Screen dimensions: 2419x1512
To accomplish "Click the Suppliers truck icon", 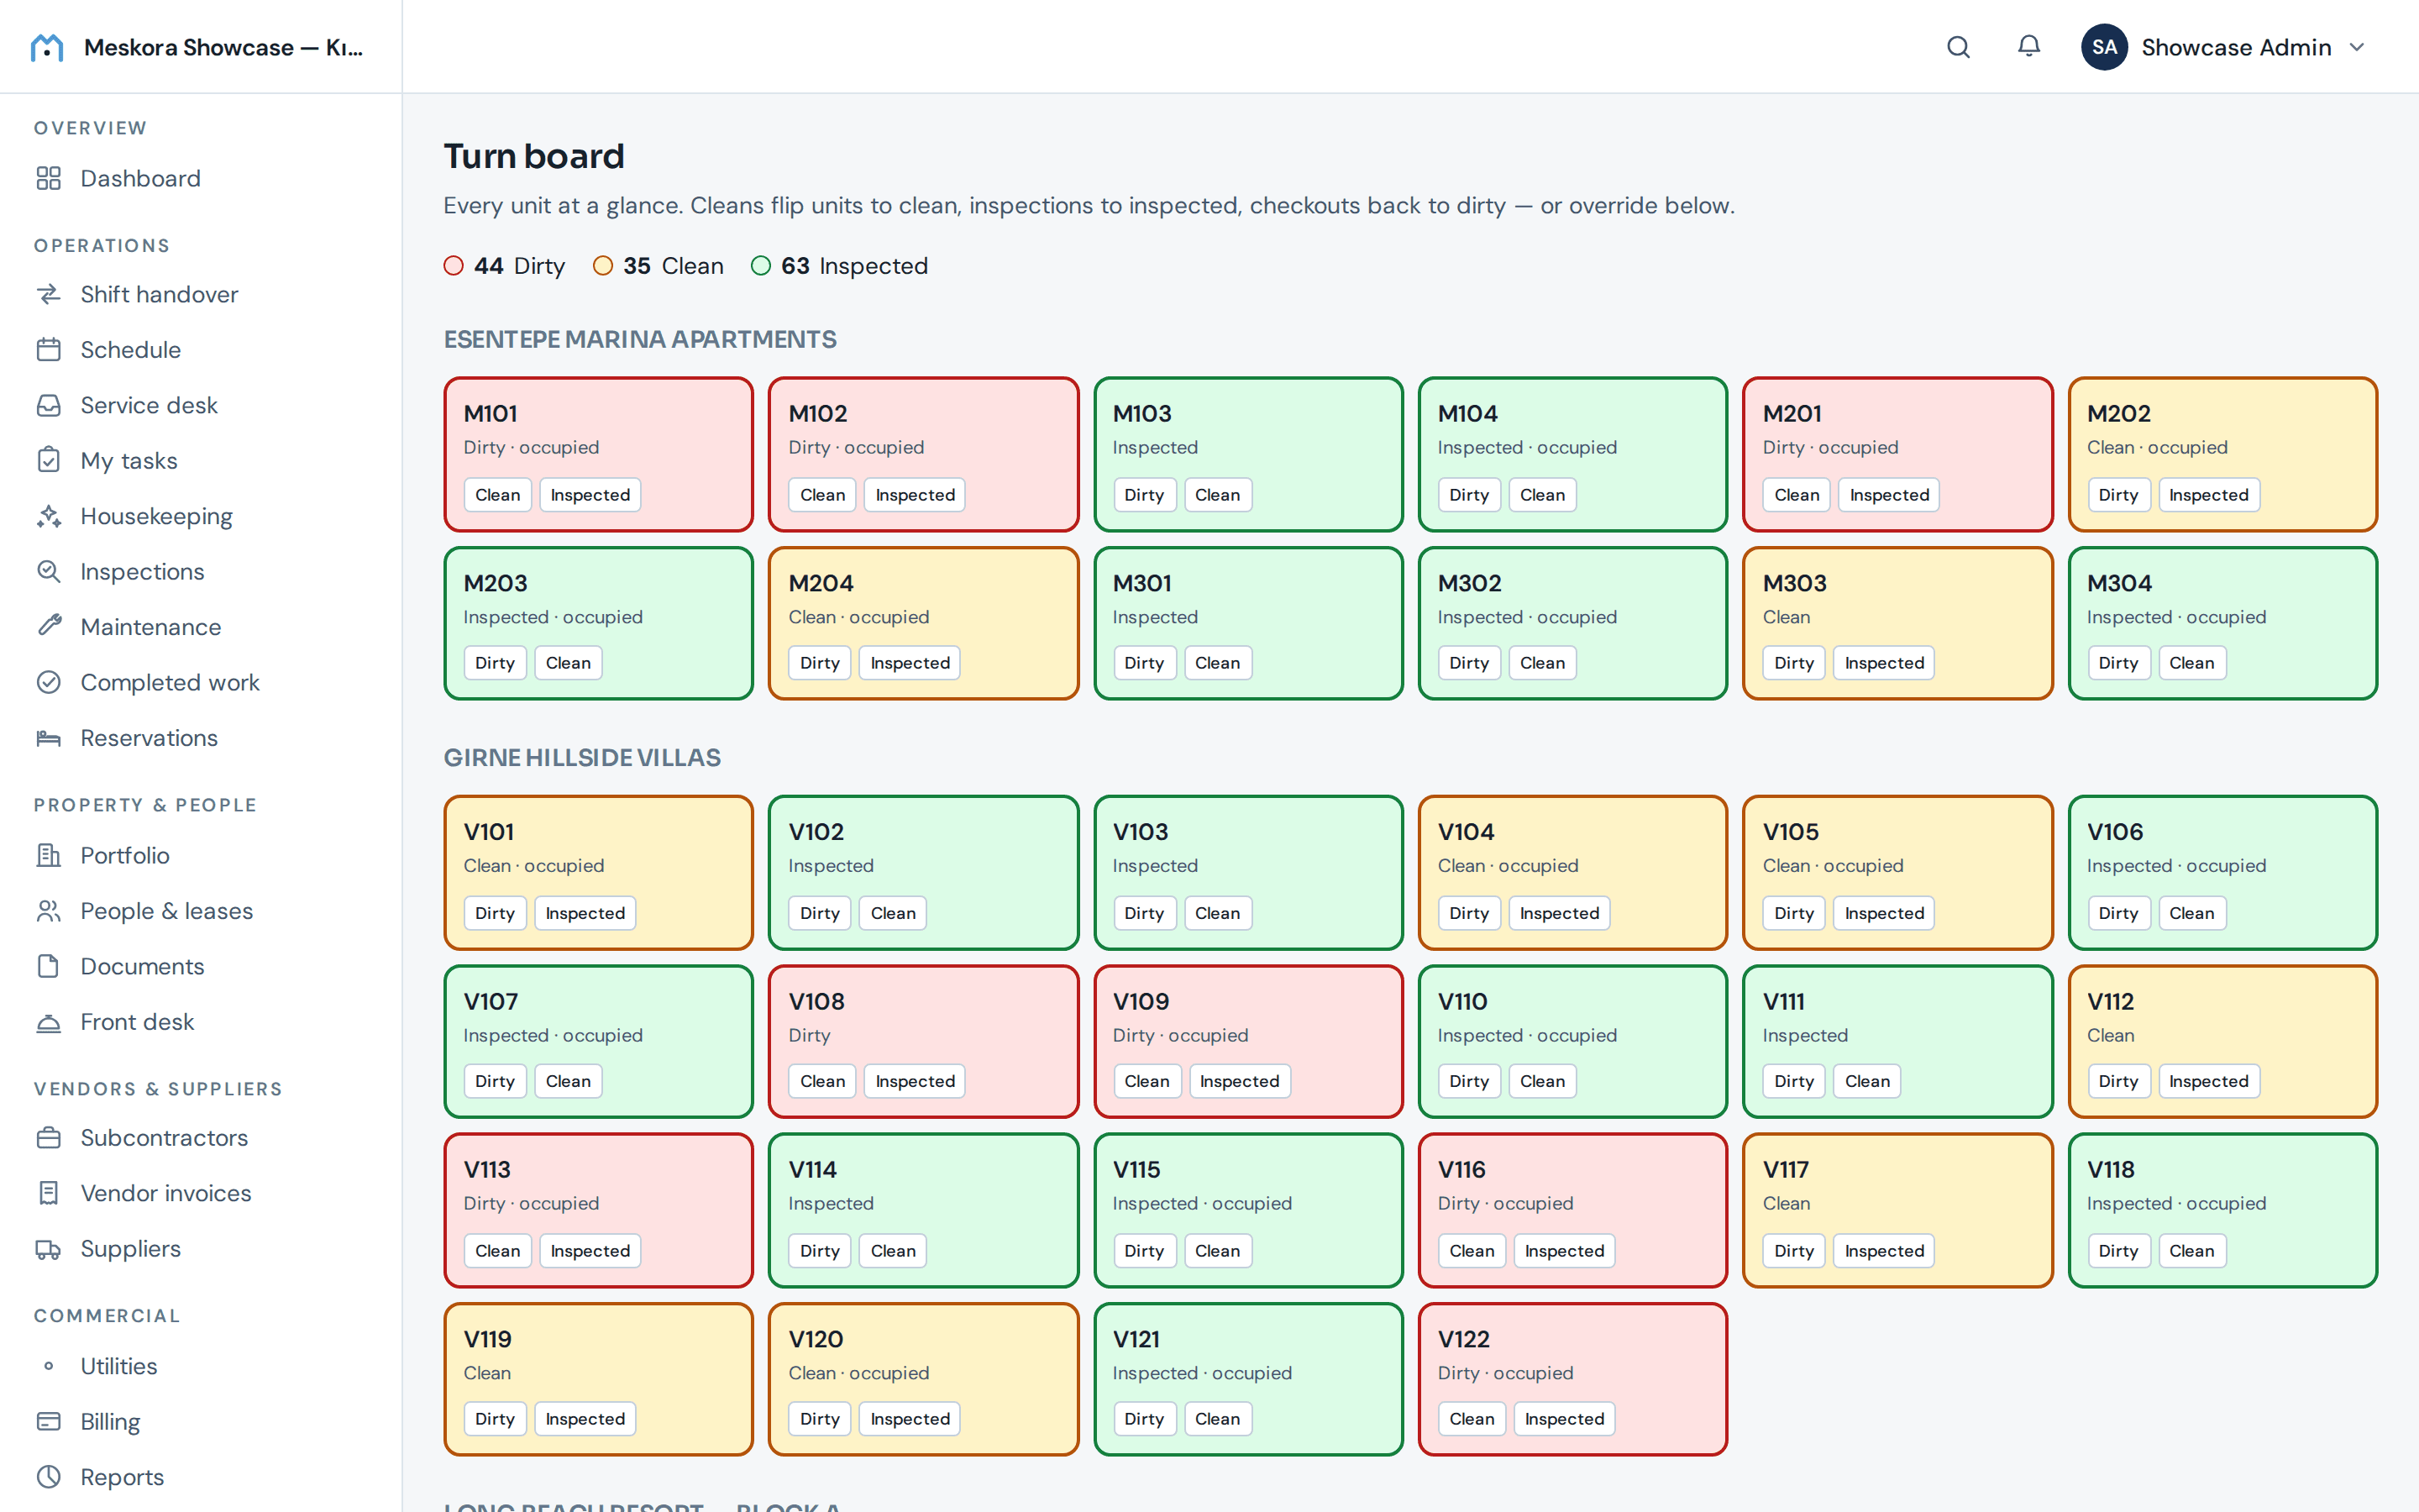I will 48,1249.
